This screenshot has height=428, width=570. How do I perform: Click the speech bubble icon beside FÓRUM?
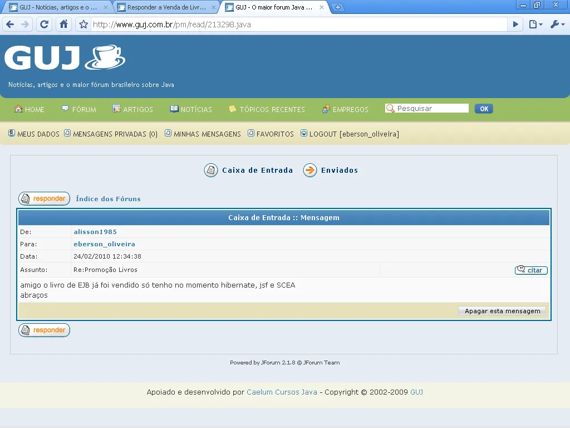click(x=65, y=109)
